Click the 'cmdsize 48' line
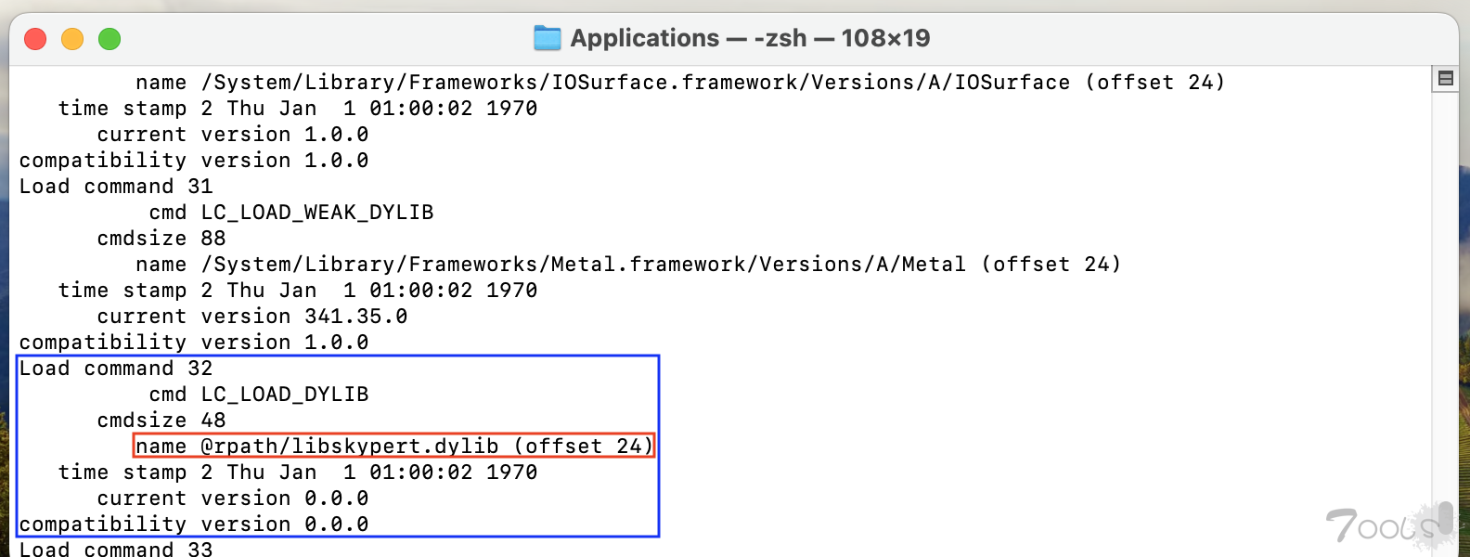 161,421
